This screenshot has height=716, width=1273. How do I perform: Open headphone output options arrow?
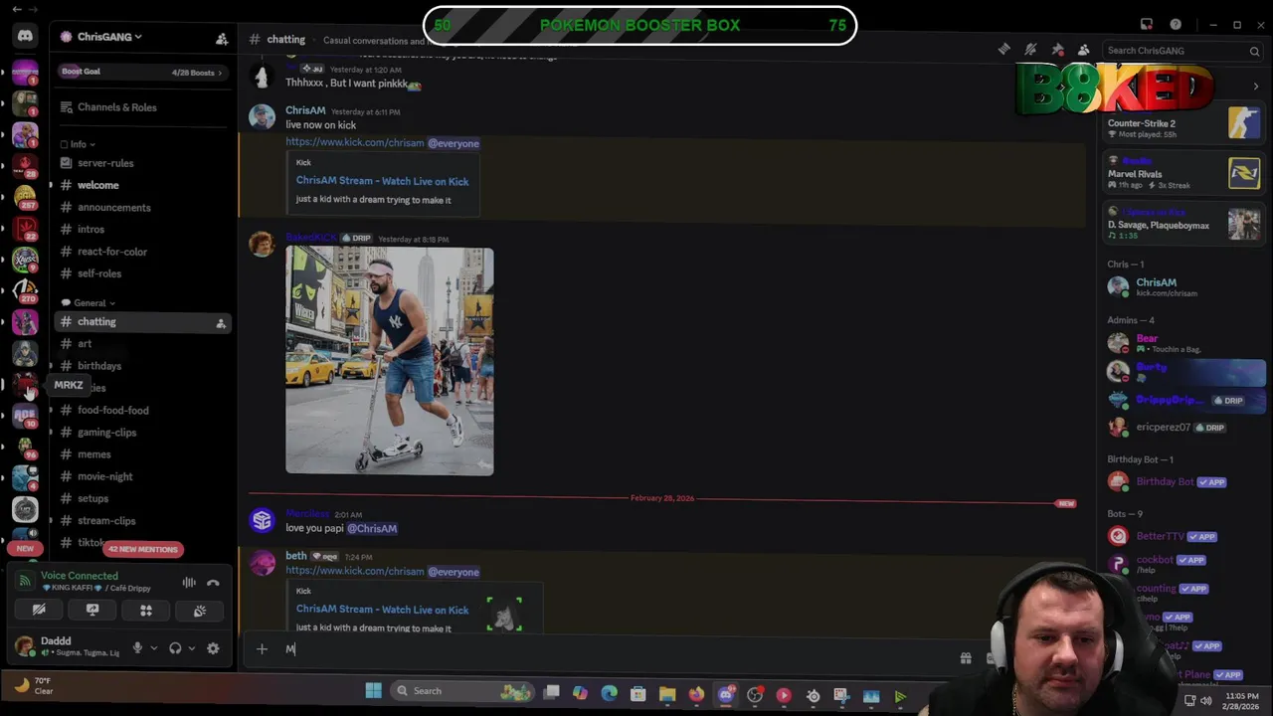191,648
